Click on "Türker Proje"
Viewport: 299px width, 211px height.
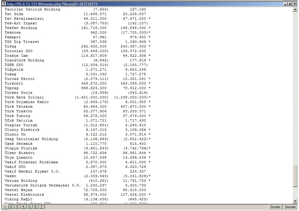pyautogui.click(x=19, y=93)
